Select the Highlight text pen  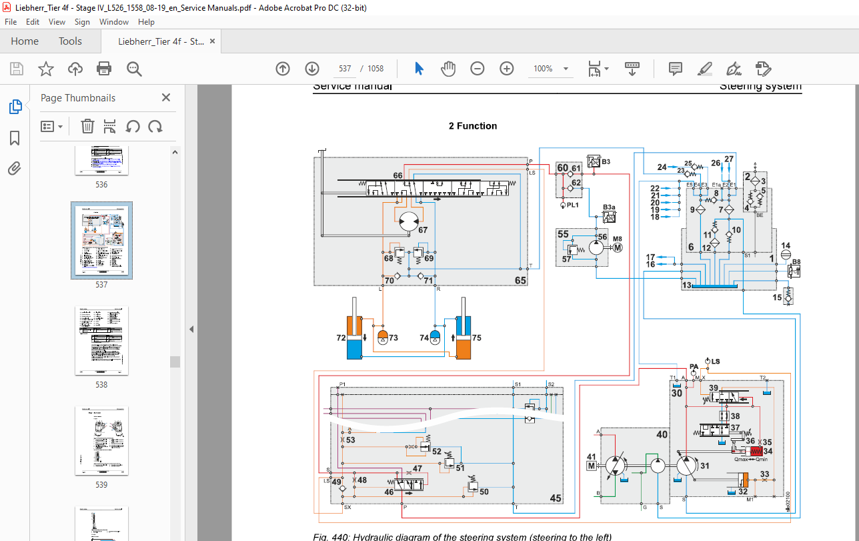point(704,69)
